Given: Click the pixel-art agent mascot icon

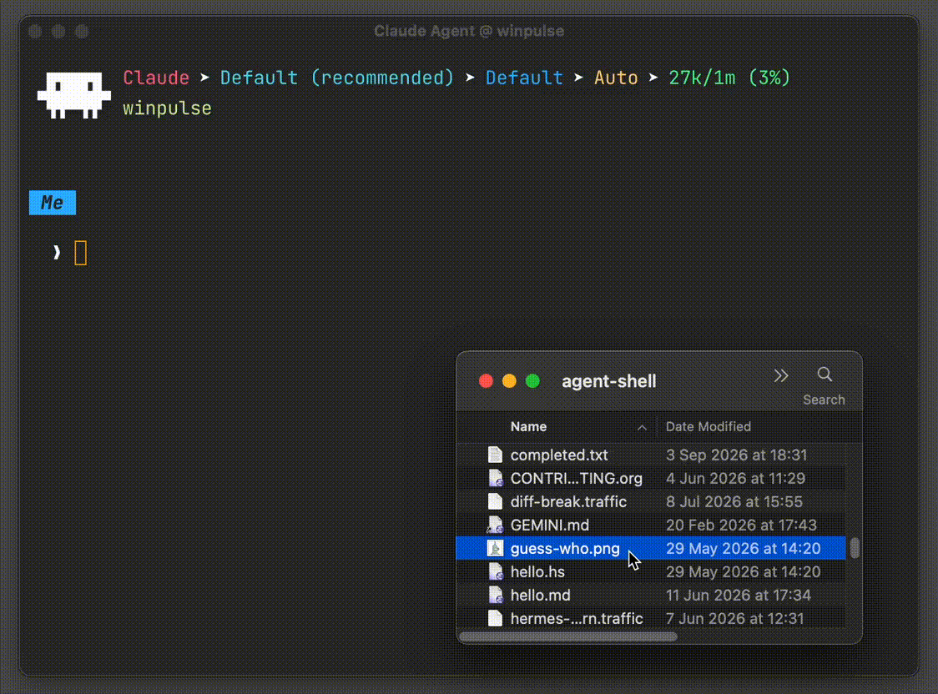Looking at the screenshot, I should [73, 94].
